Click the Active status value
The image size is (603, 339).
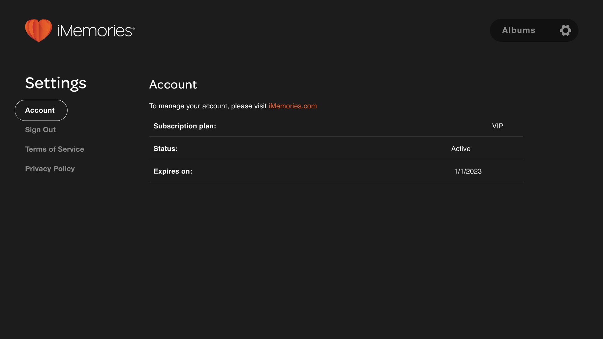(461, 148)
